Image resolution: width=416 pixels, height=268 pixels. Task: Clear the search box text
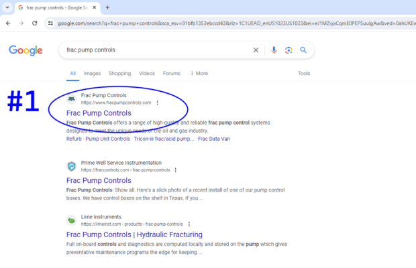pos(255,50)
